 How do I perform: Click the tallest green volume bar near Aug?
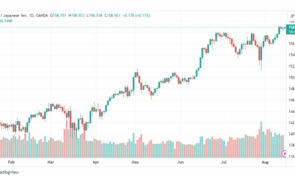pyautogui.click(x=261, y=140)
